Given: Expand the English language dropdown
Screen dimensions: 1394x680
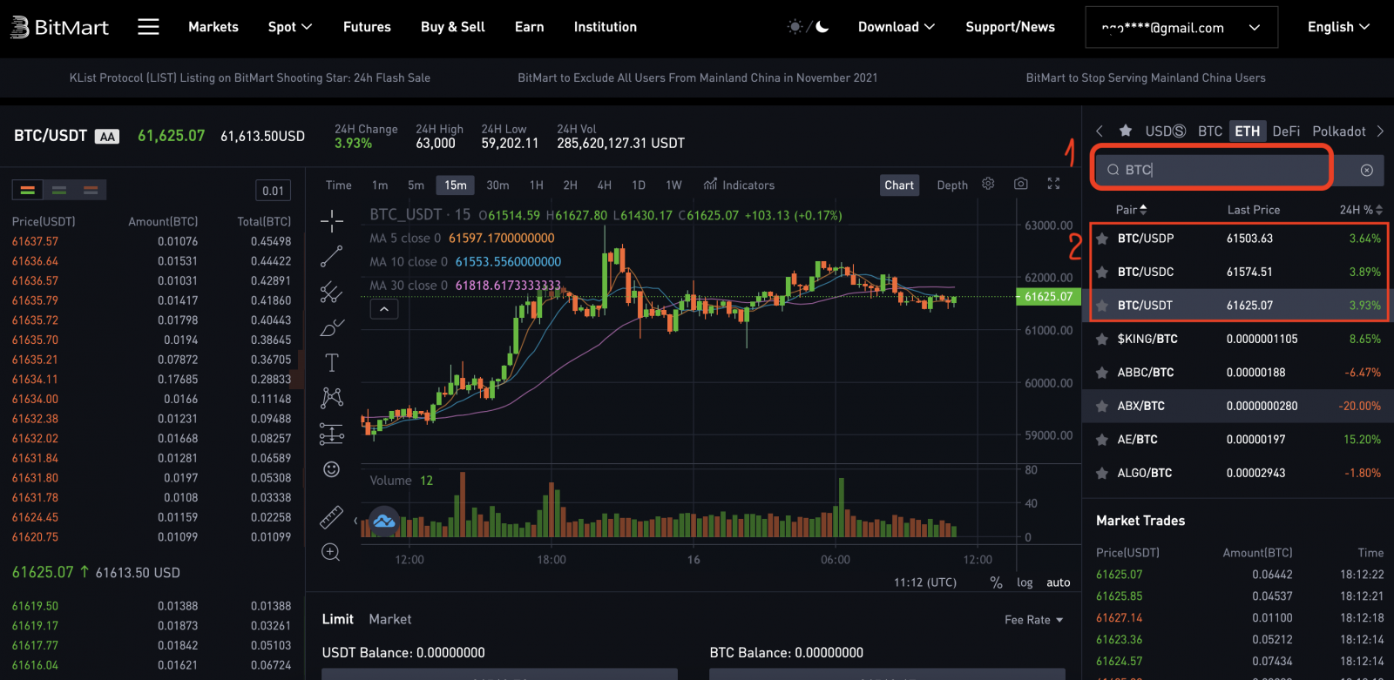Looking at the screenshot, I should [1337, 27].
